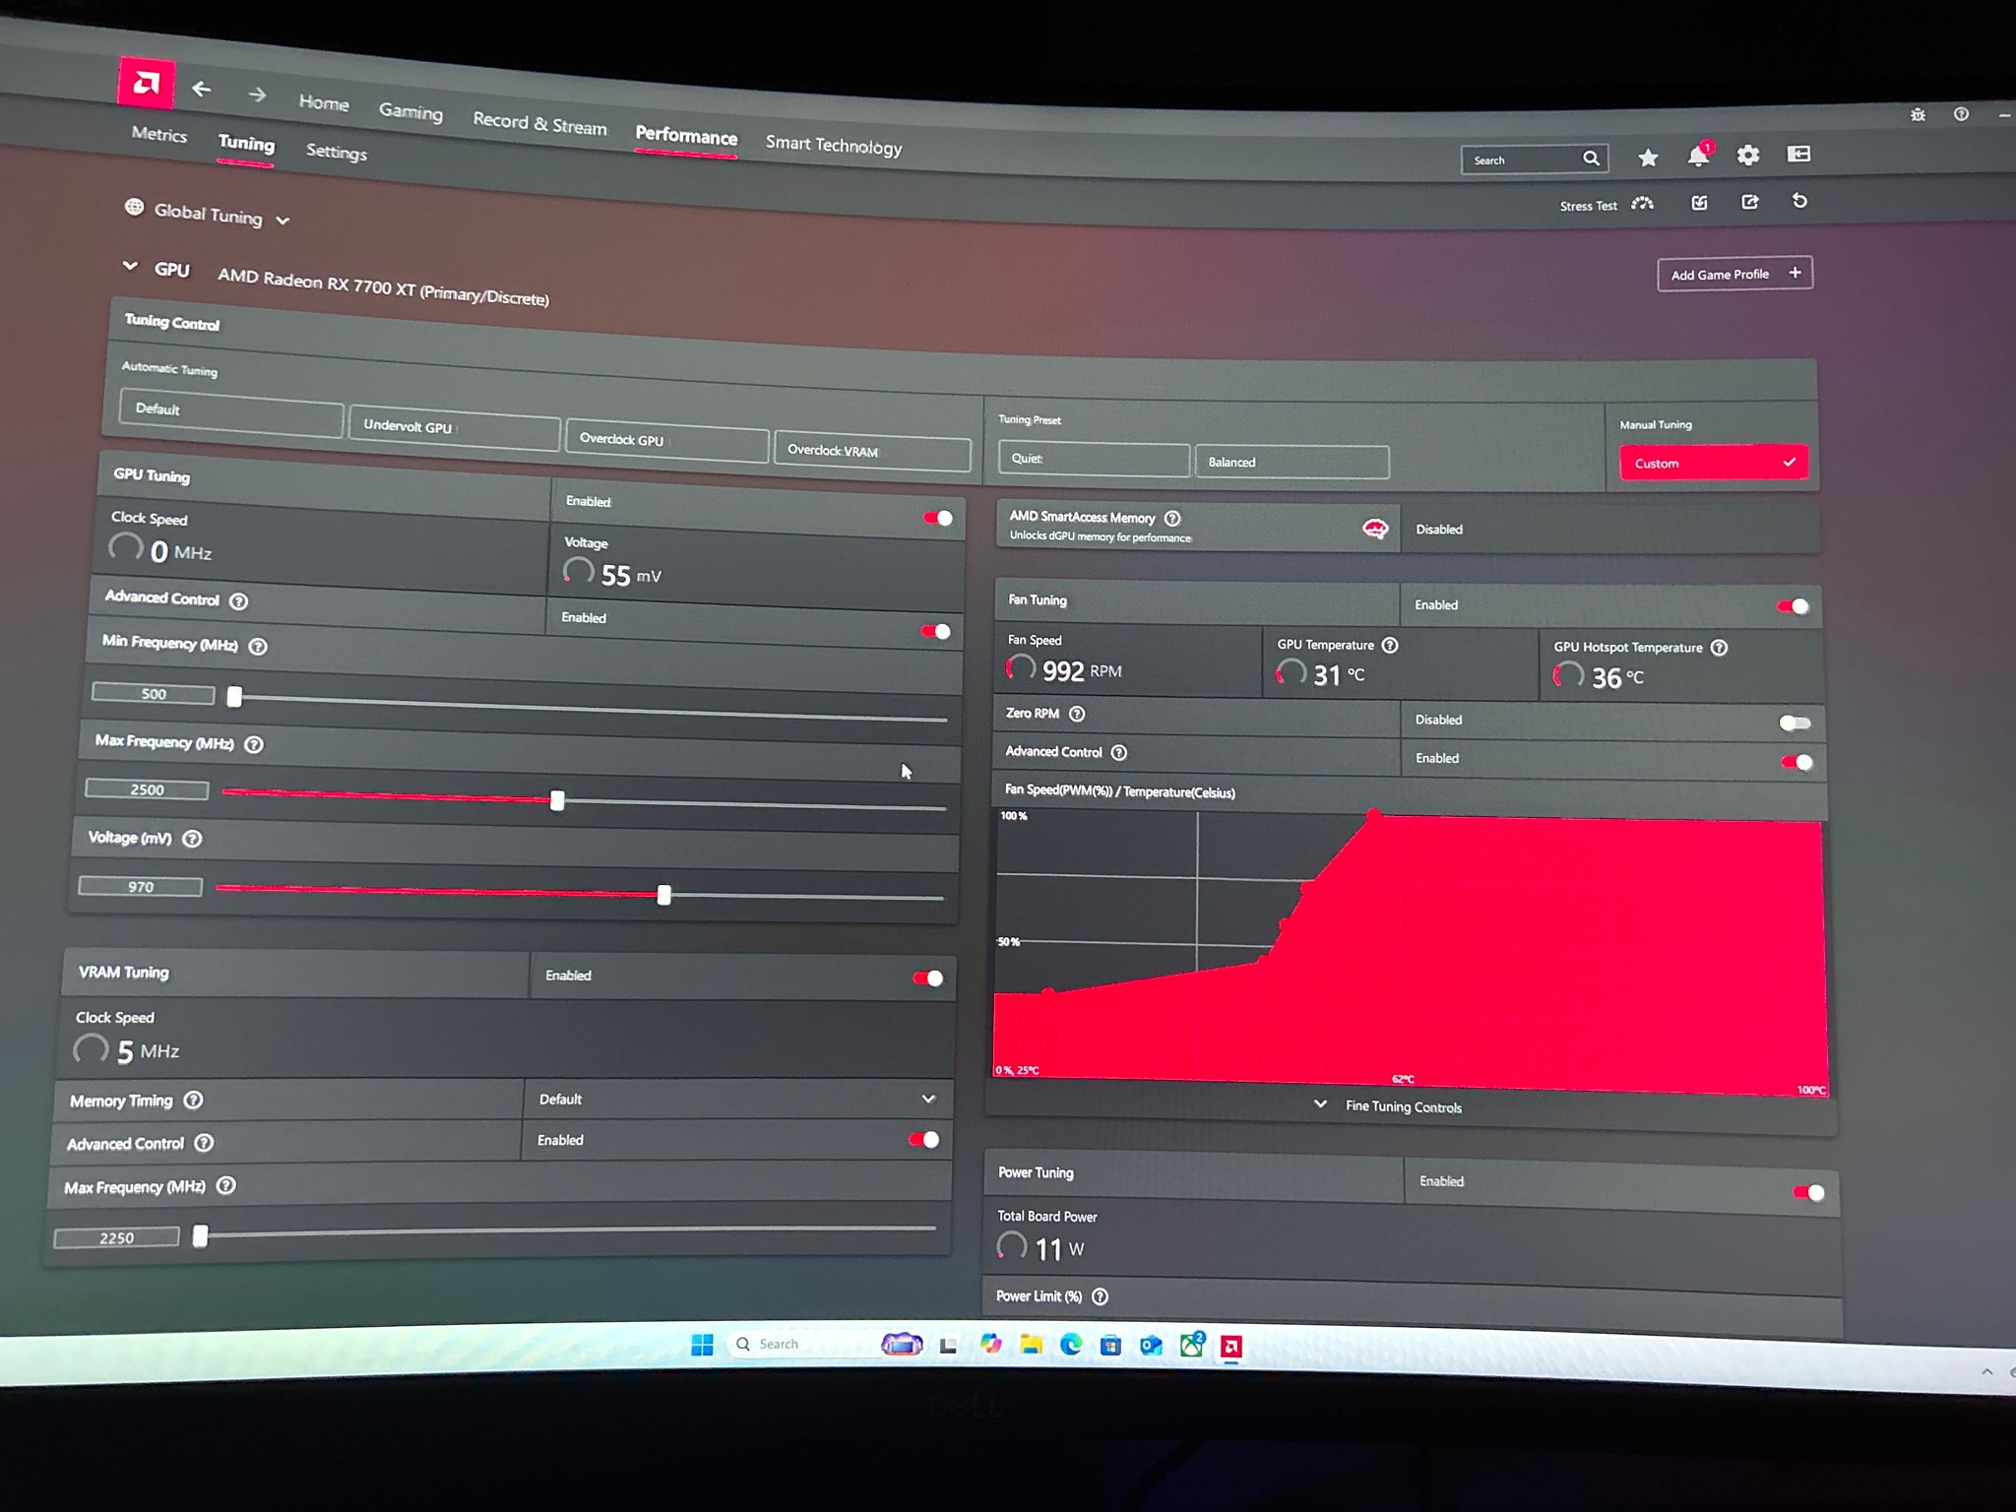Open settings gear icon
This screenshot has width=2016, height=1512.
1748,155
